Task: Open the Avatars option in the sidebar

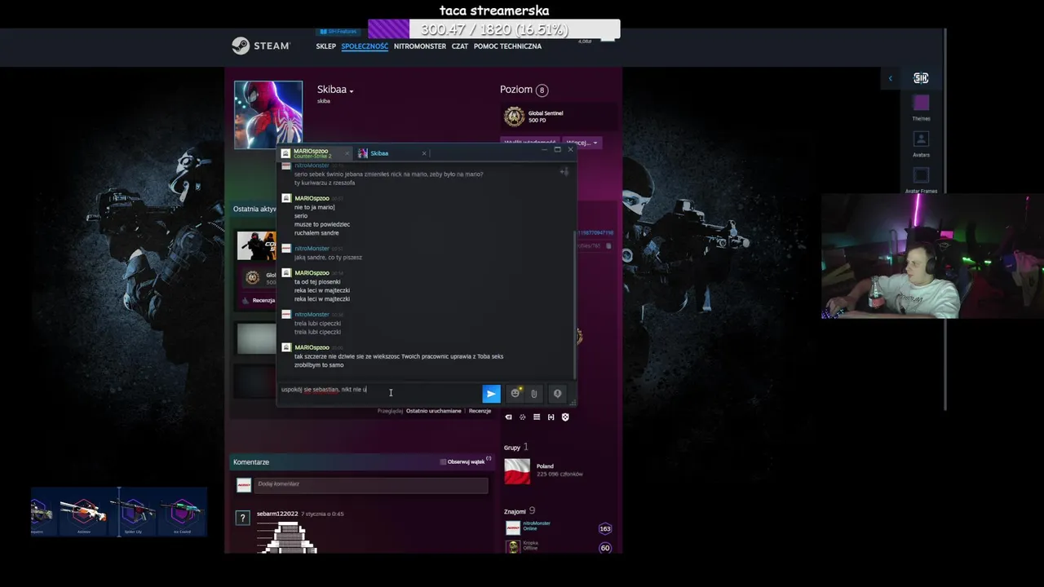Action: coord(921,143)
